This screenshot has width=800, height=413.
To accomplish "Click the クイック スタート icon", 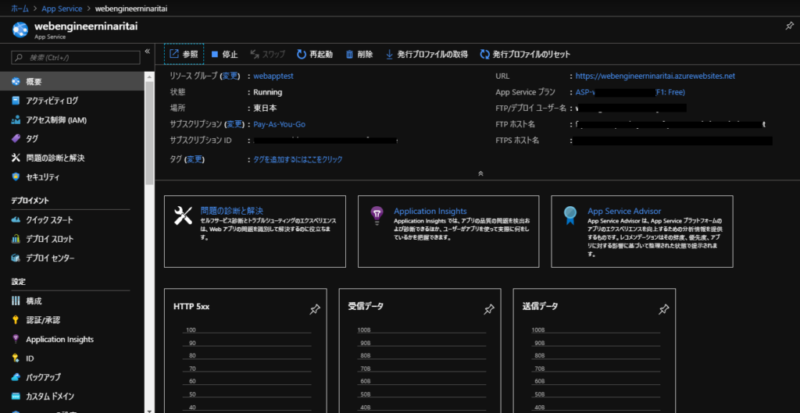I will 16,219.
